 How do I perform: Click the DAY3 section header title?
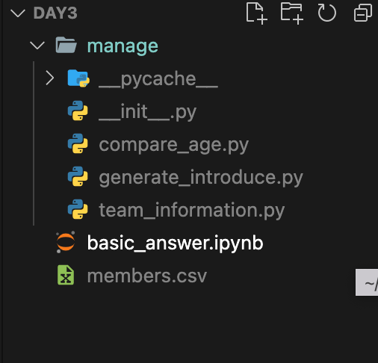tap(55, 13)
